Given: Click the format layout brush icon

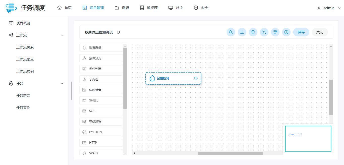Looking at the screenshot, I should 275,32.
